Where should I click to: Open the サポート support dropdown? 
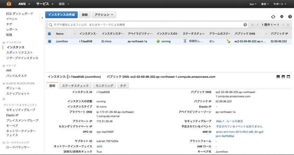[280, 4]
